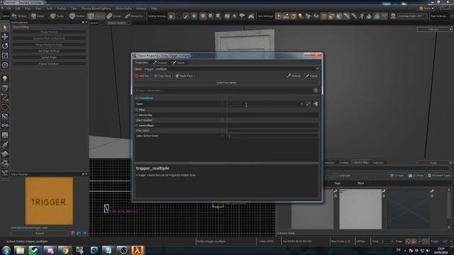Select the paint brush tool in left toolbar
The height and width of the screenshot is (255, 454).
pyautogui.click(x=5, y=144)
